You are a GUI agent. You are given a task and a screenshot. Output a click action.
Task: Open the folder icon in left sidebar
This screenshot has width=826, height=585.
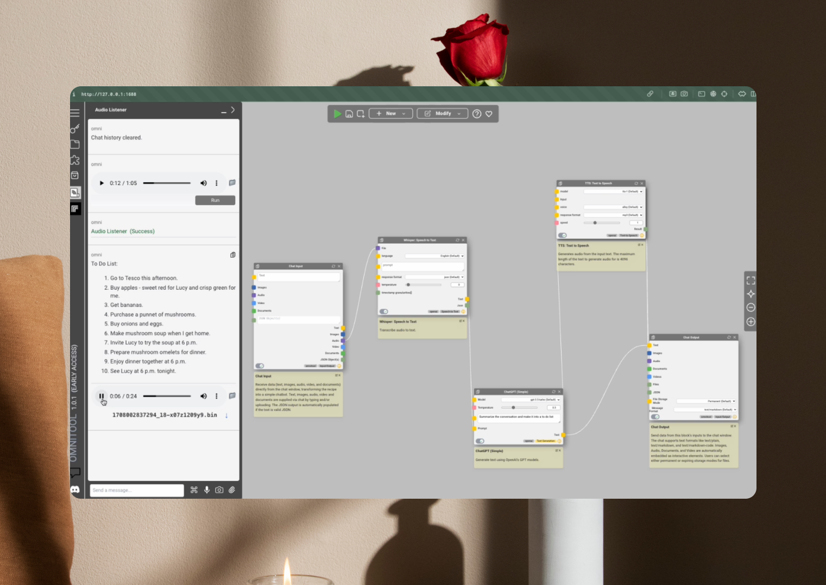[x=75, y=144]
